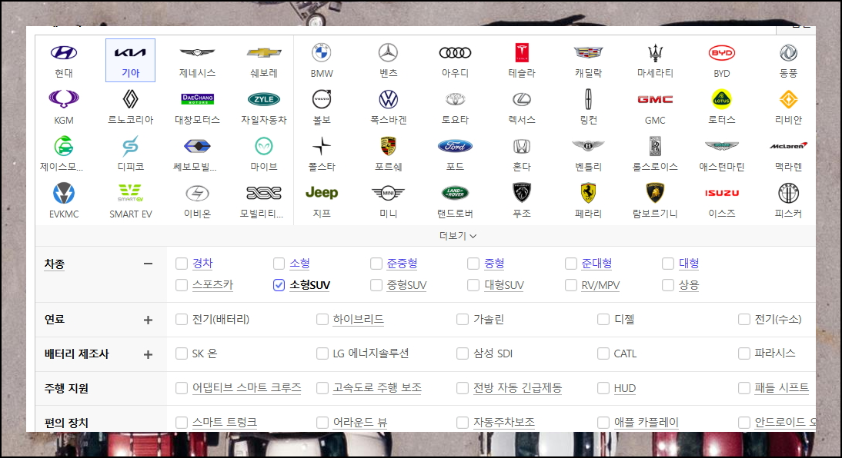Select the Porsche (포르쉐) brand logo
Image resolution: width=842 pixels, height=458 pixels.
click(388, 146)
